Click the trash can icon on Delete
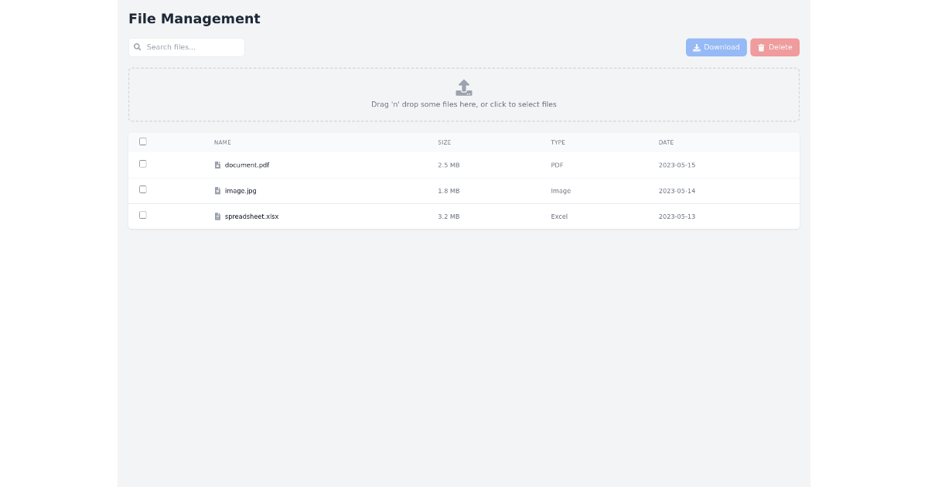Image resolution: width=928 pixels, height=487 pixels. pyautogui.click(x=761, y=48)
